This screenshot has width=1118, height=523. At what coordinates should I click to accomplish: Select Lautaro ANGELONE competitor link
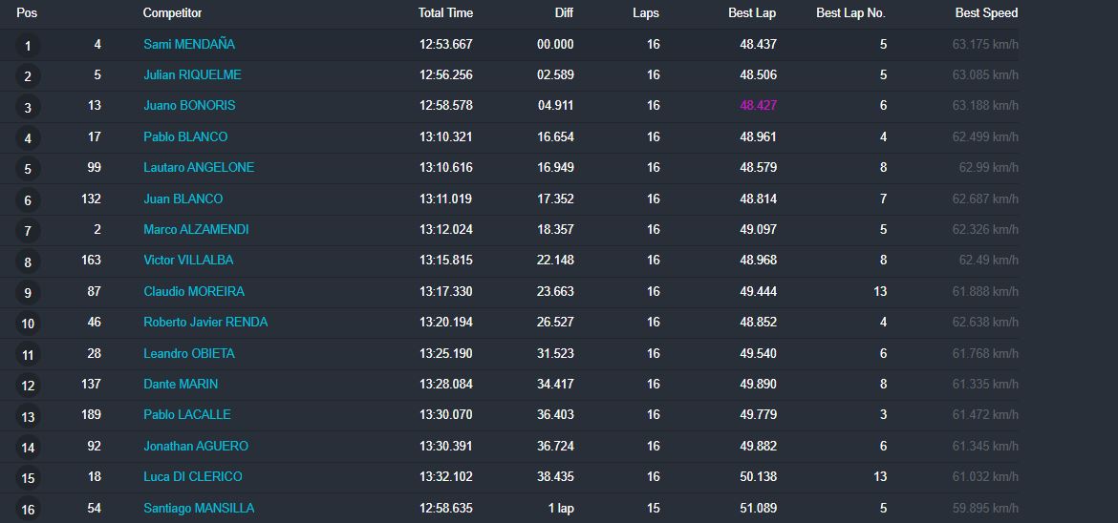click(x=199, y=167)
